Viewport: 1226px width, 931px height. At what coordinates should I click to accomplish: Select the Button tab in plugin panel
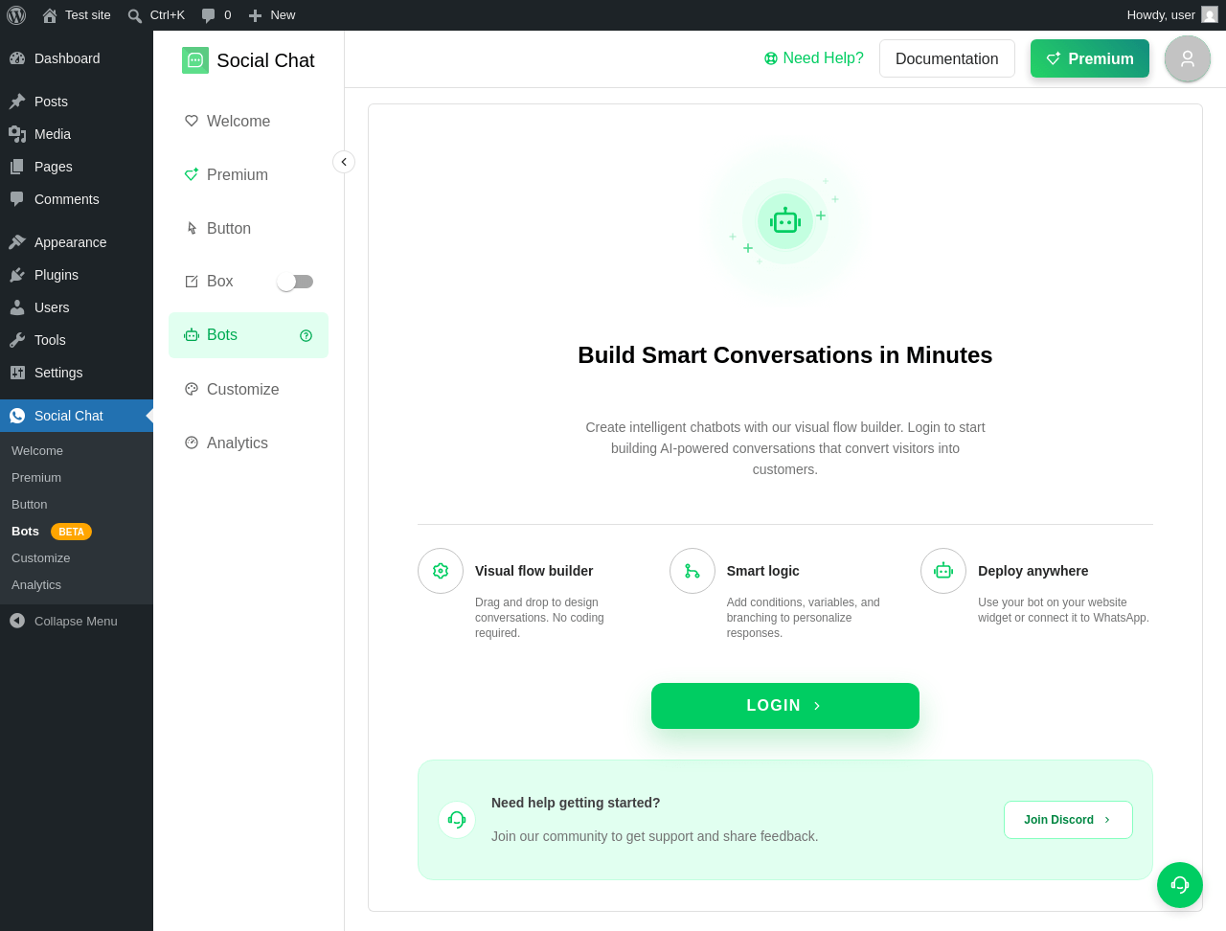[x=248, y=228]
